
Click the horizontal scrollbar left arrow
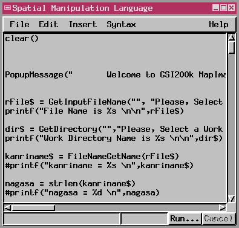[x=8, y=207]
